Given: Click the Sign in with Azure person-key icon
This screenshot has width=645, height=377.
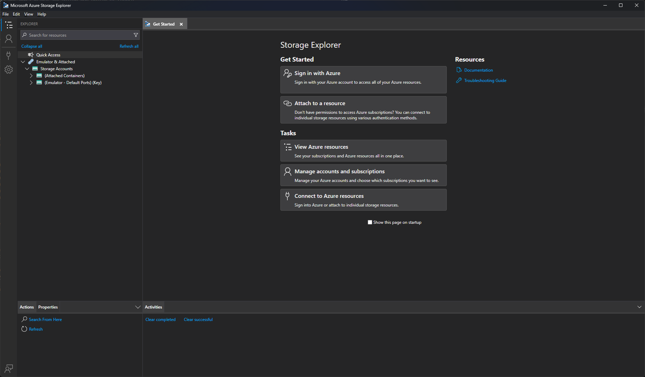Looking at the screenshot, I should coord(288,73).
